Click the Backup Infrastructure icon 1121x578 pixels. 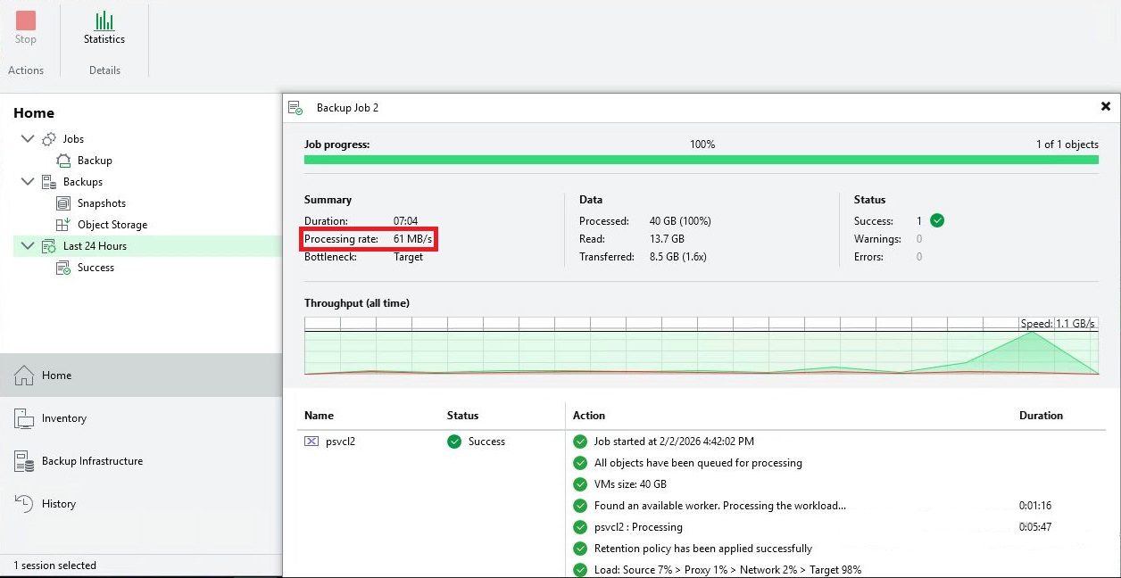(x=24, y=461)
